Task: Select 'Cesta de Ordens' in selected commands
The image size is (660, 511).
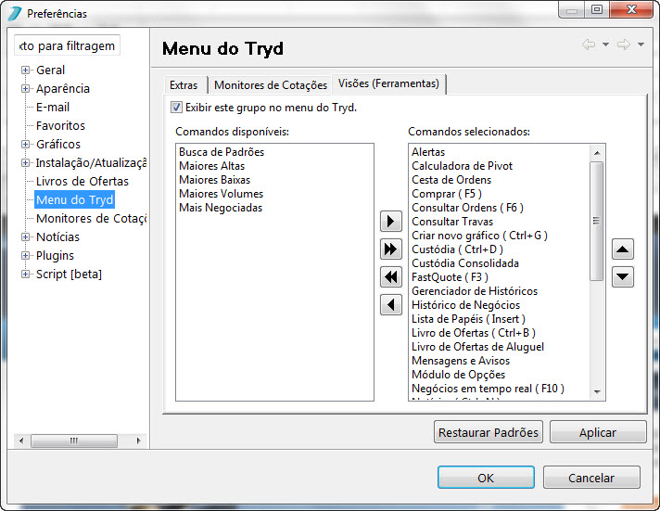Action: tap(451, 180)
